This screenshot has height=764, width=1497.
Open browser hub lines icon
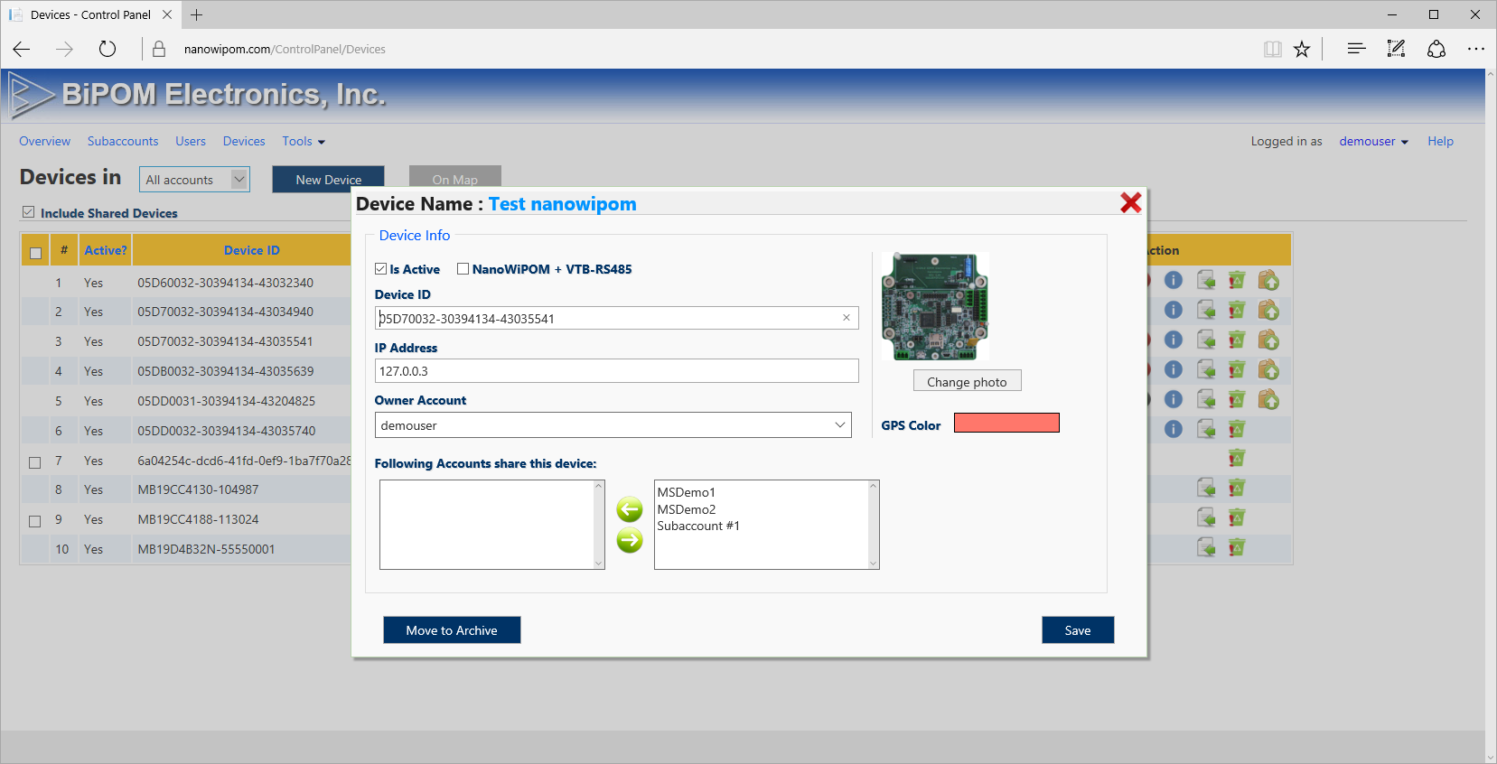pyautogui.click(x=1356, y=49)
